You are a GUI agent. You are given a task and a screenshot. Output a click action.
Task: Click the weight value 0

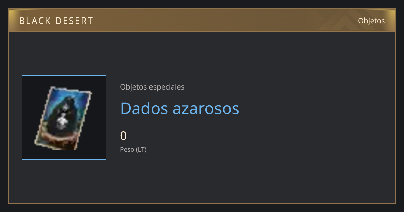123,136
